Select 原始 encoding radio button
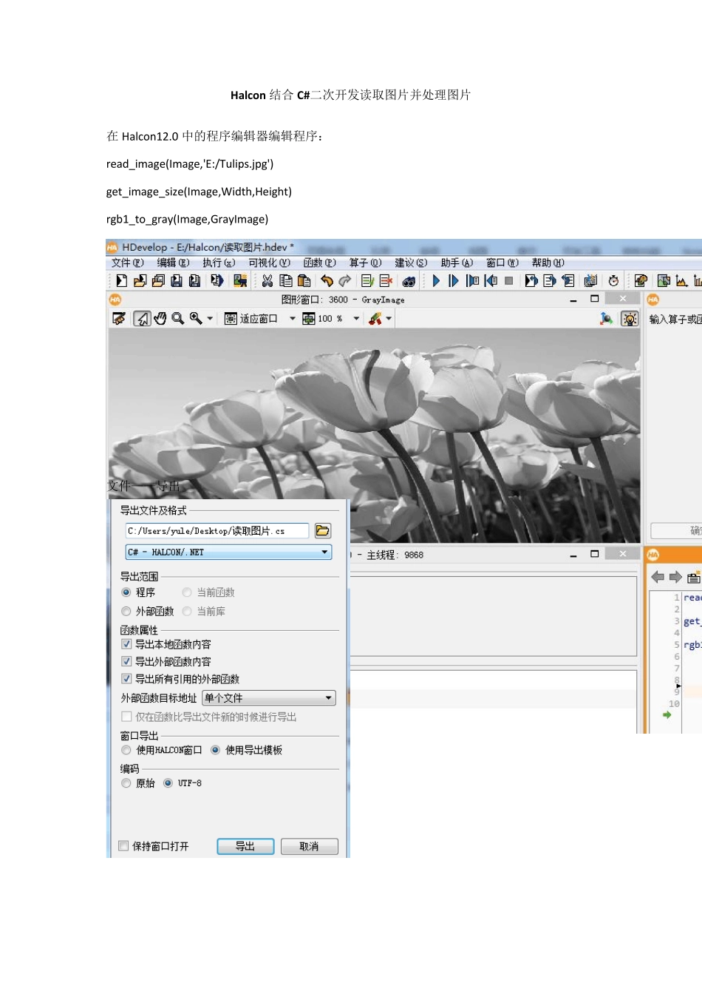The width and height of the screenshot is (702, 994). (x=126, y=783)
